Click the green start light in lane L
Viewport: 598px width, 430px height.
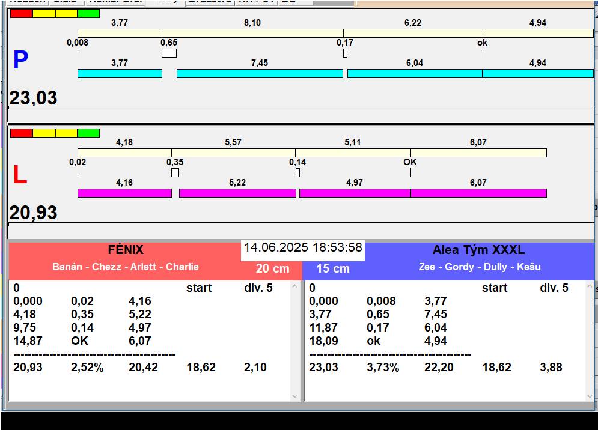tap(88, 133)
